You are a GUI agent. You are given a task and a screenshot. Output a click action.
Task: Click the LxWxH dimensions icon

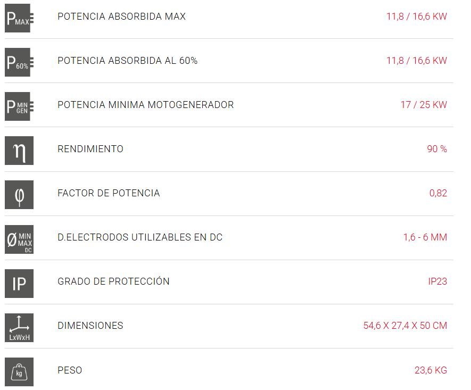point(19,328)
